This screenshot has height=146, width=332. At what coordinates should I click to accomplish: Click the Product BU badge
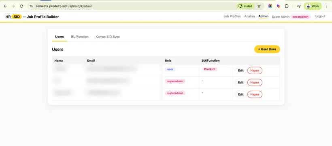(210, 69)
